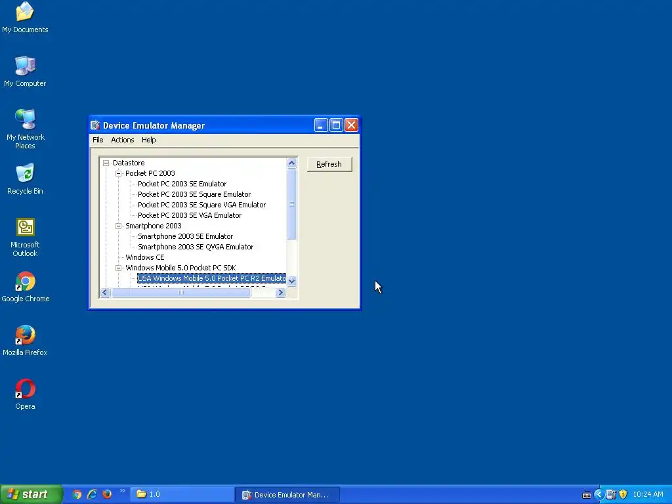Launch Opera desktop shortcut
Viewport: 672px width, 504px height.
coord(25,394)
